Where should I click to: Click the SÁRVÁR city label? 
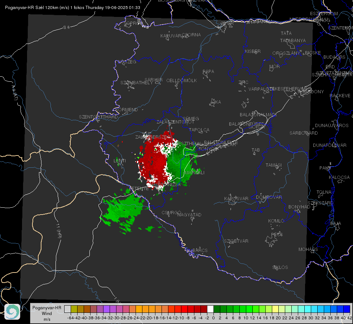tap(154, 80)
